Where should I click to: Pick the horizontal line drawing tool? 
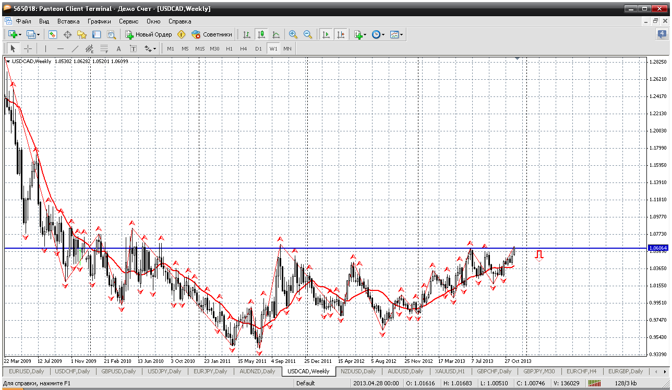point(60,48)
